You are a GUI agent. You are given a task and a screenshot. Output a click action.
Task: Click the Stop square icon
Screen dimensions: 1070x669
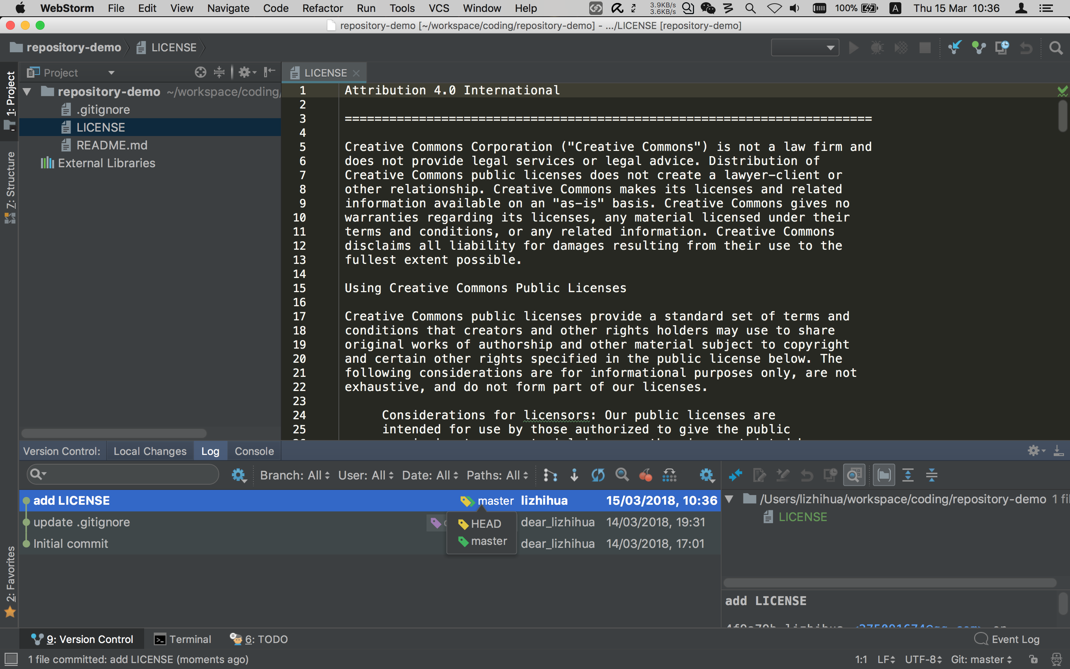[x=924, y=47]
